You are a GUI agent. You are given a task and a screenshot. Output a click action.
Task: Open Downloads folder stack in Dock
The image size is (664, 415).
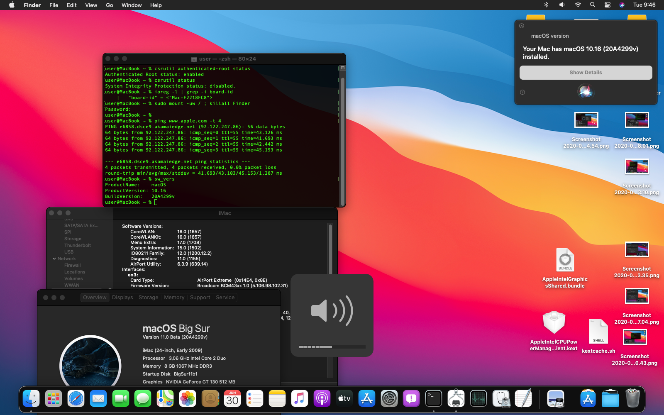coord(610,399)
